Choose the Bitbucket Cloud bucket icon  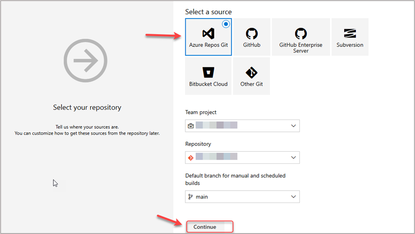pos(208,72)
